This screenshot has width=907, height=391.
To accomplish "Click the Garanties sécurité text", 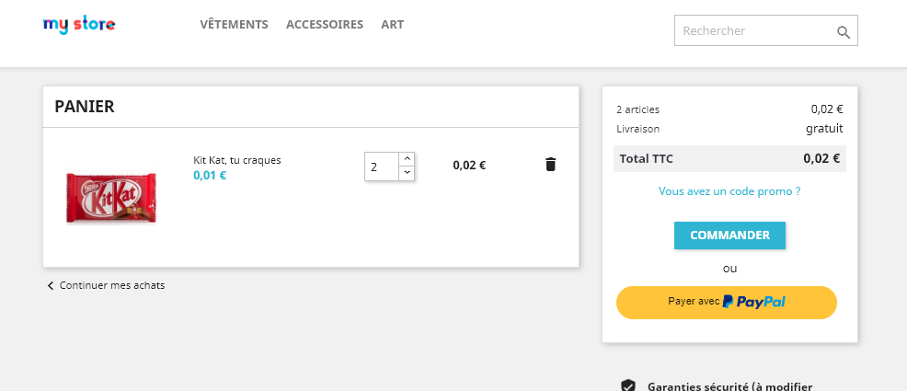I will pos(729,387).
